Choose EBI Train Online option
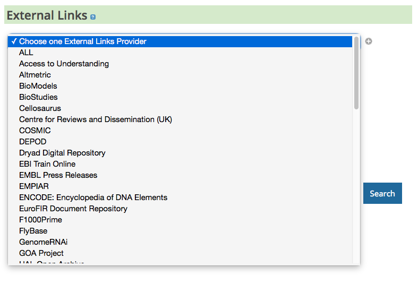Screen dimensions: 418x284 pos(180,164)
